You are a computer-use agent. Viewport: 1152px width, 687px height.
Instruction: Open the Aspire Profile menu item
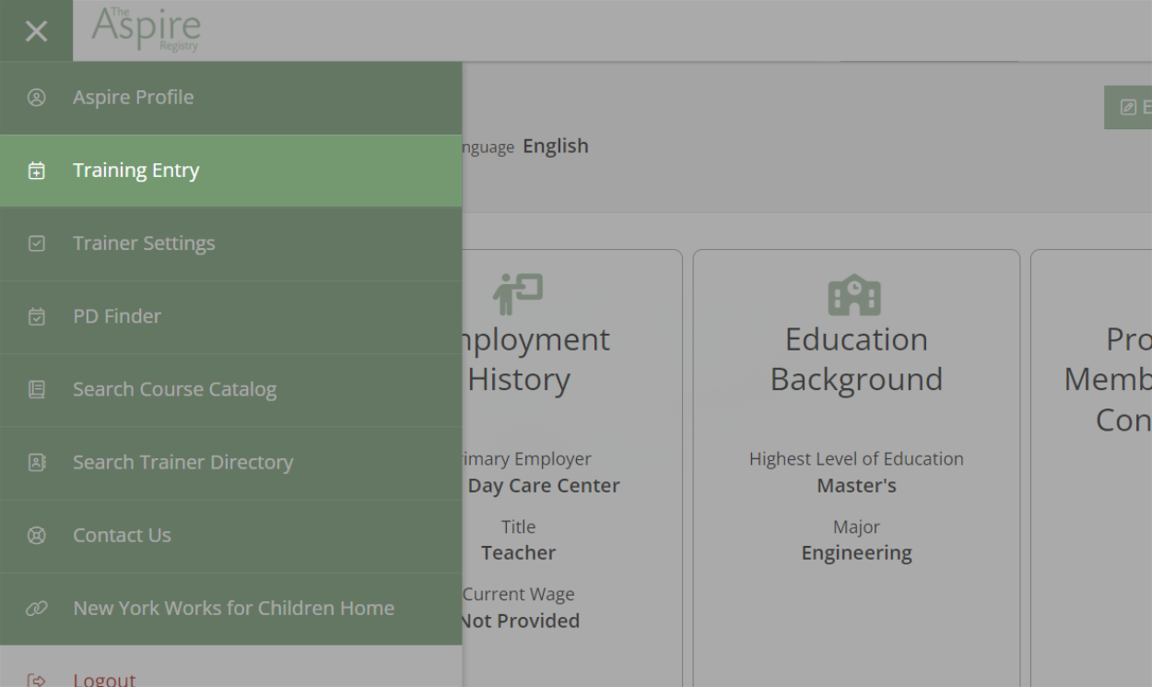pyautogui.click(x=230, y=98)
